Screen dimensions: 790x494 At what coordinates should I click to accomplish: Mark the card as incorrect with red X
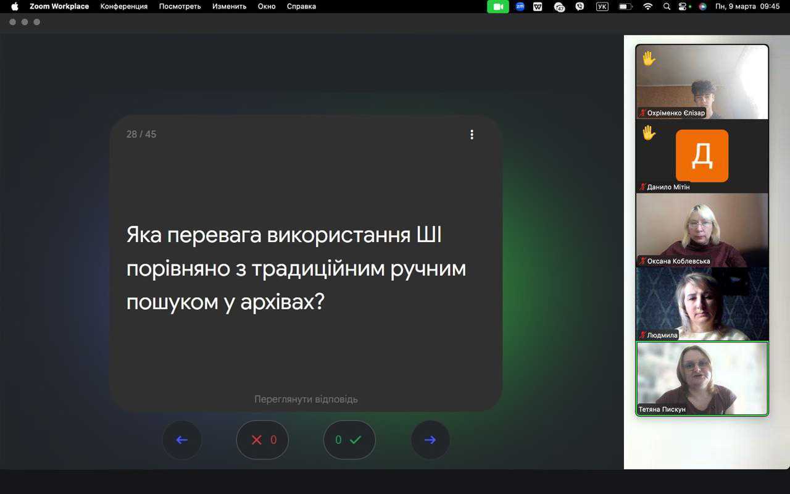pyautogui.click(x=262, y=440)
